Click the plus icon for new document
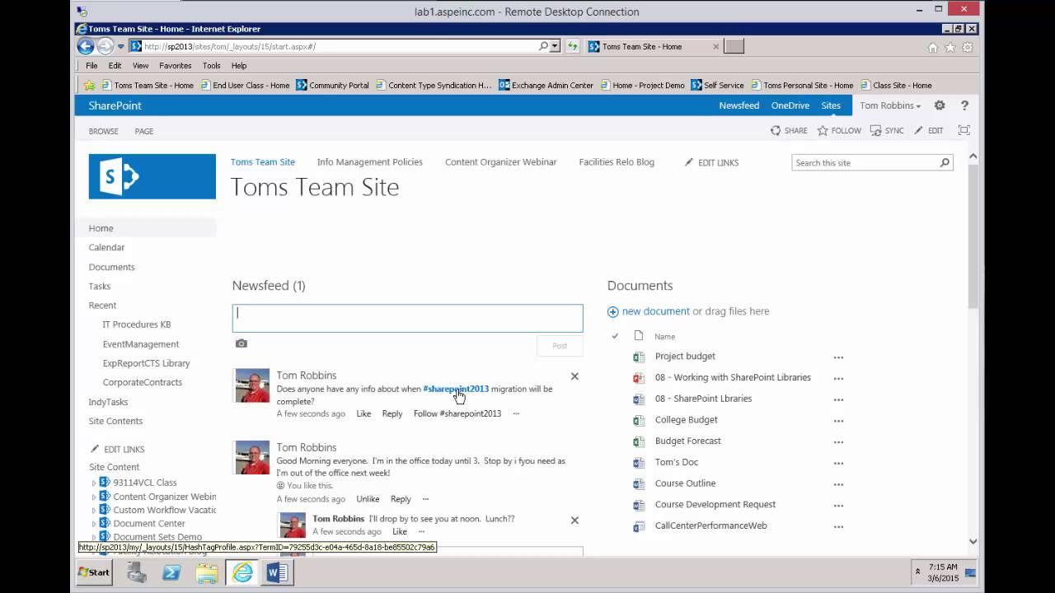1055x593 pixels. pos(612,311)
